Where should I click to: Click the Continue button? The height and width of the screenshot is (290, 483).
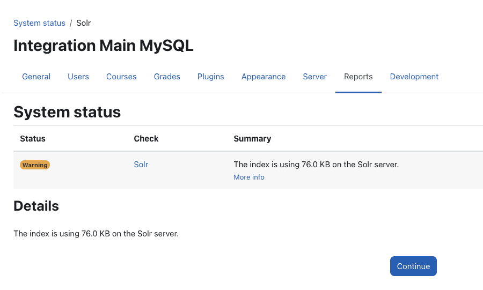pyautogui.click(x=413, y=266)
